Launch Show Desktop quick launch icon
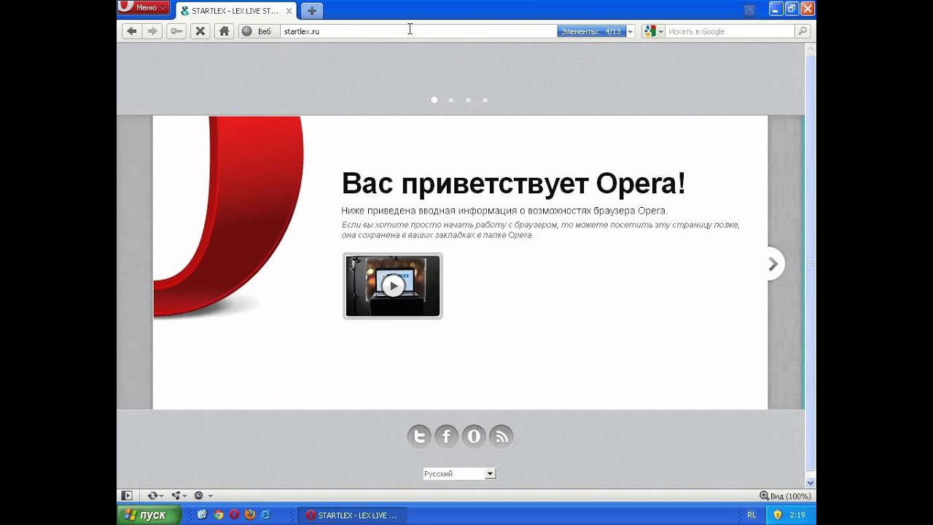Viewport: 933px width, 525px height. 202,515
